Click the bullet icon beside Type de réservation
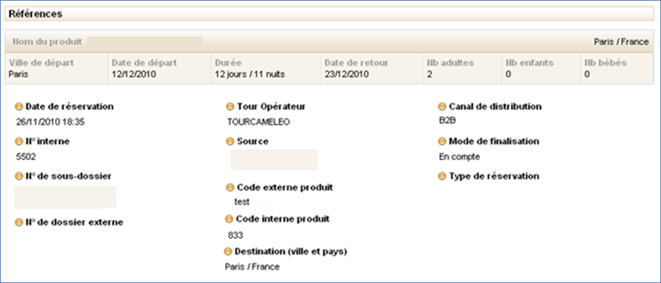The image size is (661, 283). tap(442, 176)
